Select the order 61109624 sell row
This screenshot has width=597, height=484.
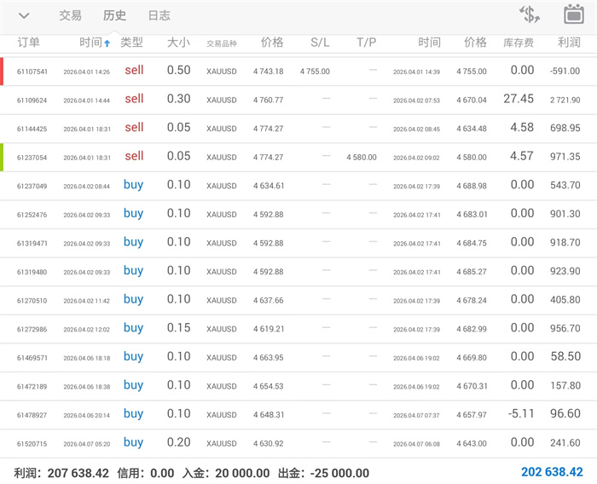[x=298, y=100]
